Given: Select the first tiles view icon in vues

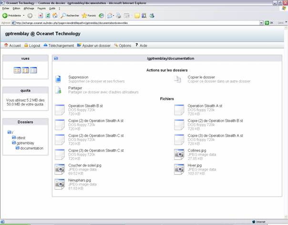Looking at the screenshot, I should 17,70.
